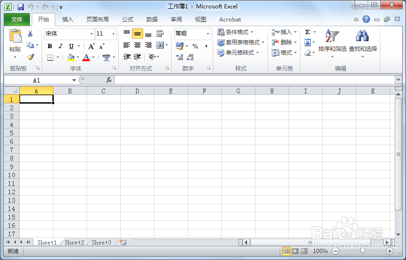The width and height of the screenshot is (406, 260).
Task: Toggle align text right
Action: point(148,45)
